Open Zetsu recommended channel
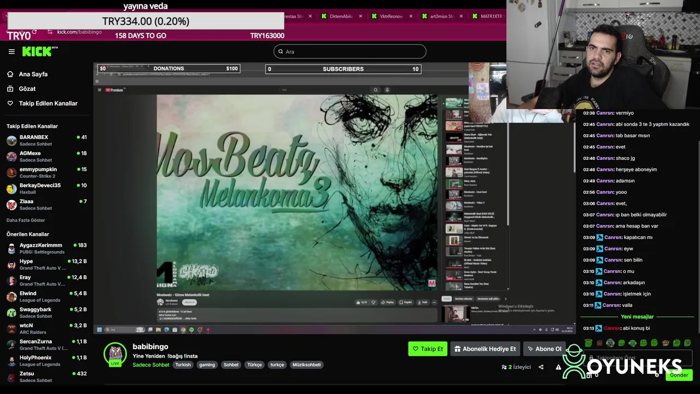Screen dimensions: 700x394 46,376
